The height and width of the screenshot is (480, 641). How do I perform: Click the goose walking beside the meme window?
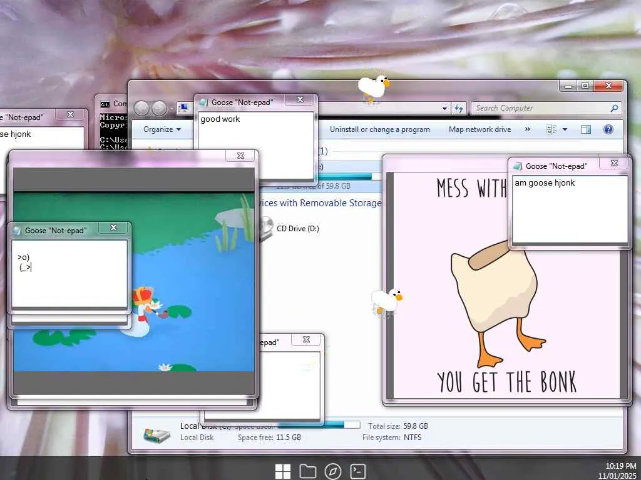tap(387, 301)
